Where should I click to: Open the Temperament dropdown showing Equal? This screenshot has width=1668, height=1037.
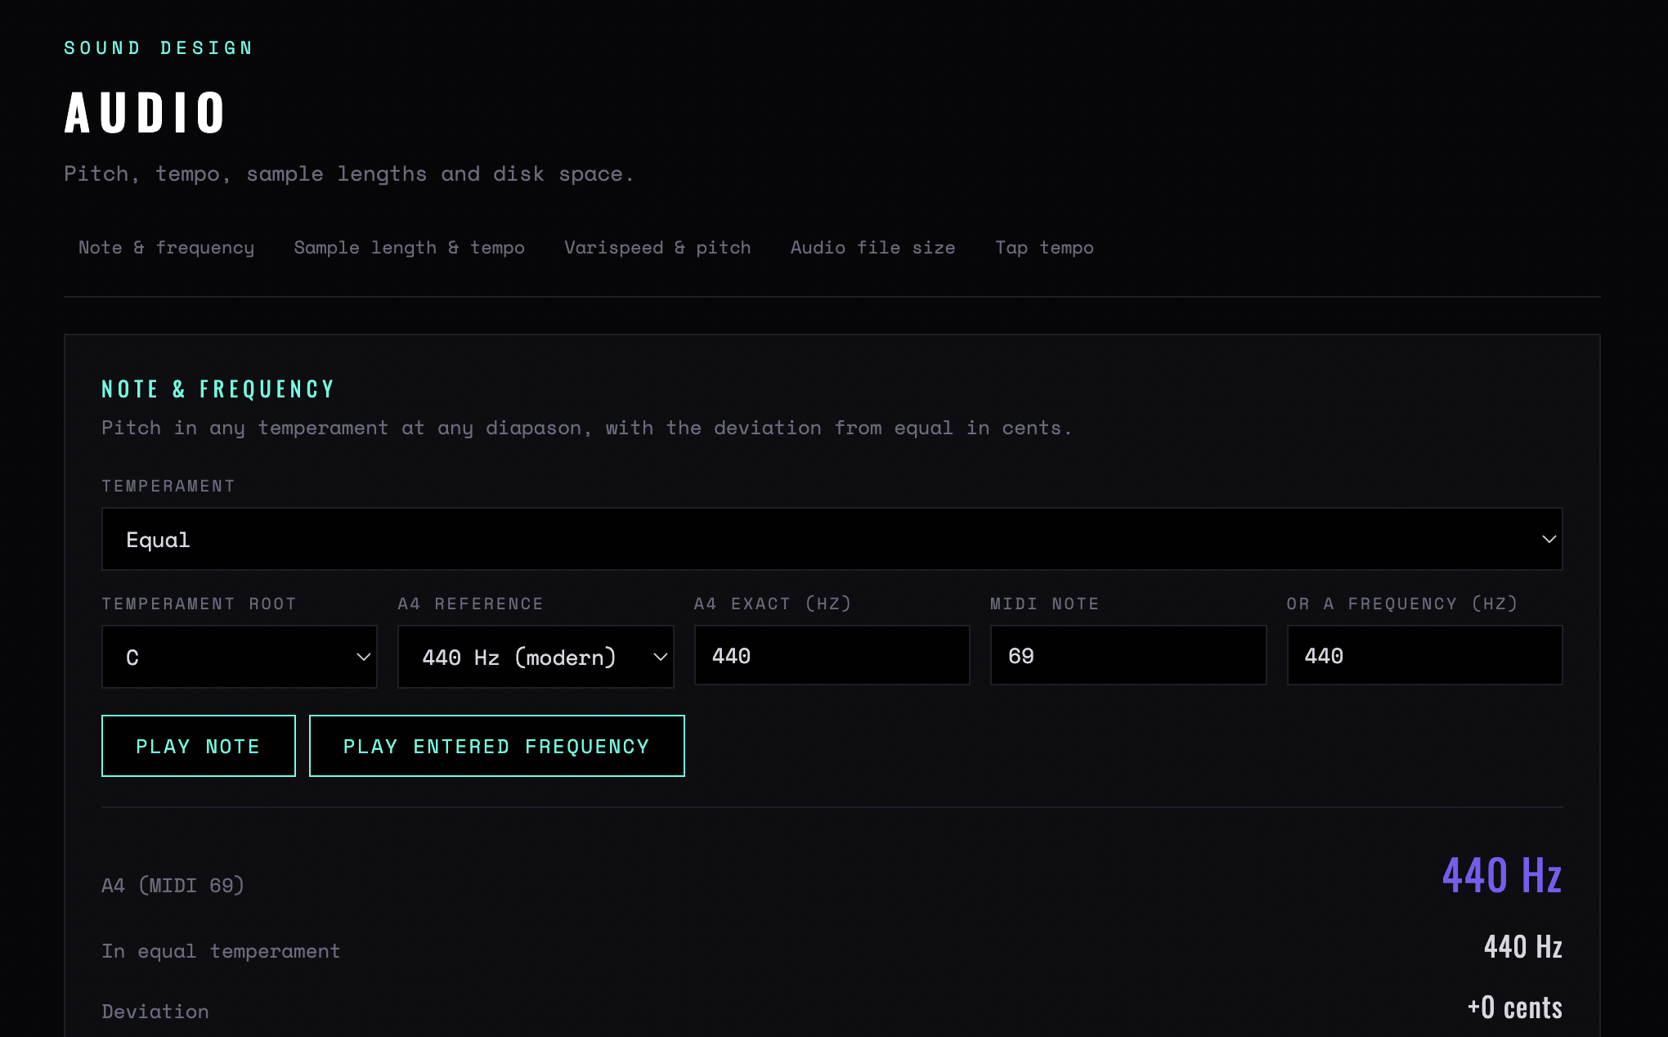pyautogui.click(x=832, y=539)
